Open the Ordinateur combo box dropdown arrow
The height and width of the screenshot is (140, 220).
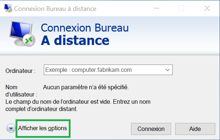click(x=168, y=70)
